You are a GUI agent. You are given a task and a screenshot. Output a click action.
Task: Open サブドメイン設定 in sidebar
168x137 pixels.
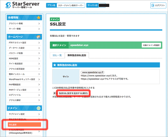point(24,114)
